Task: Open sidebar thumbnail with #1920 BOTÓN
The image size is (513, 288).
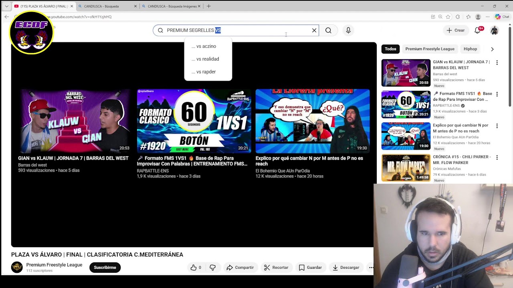Action: click(406, 104)
